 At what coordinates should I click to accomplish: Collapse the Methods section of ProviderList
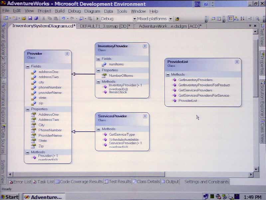tap(168, 74)
